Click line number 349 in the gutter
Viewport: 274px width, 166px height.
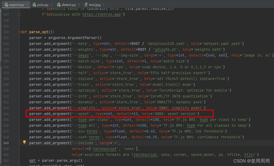6,143
